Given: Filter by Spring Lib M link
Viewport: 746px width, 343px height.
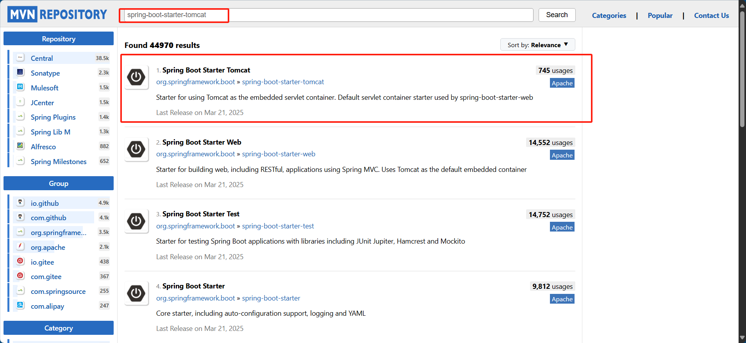Looking at the screenshot, I should click(x=51, y=132).
